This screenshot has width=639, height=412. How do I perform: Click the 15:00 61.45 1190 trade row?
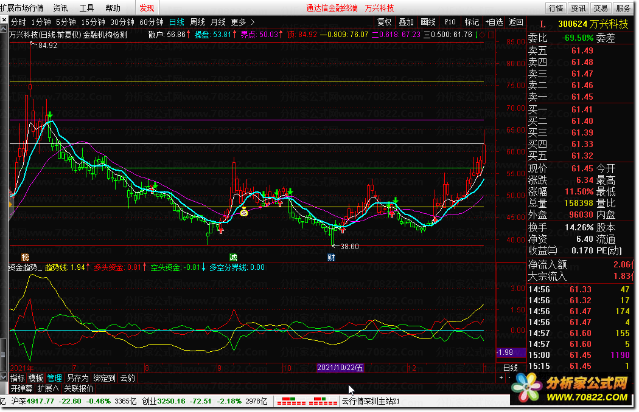[579, 355]
